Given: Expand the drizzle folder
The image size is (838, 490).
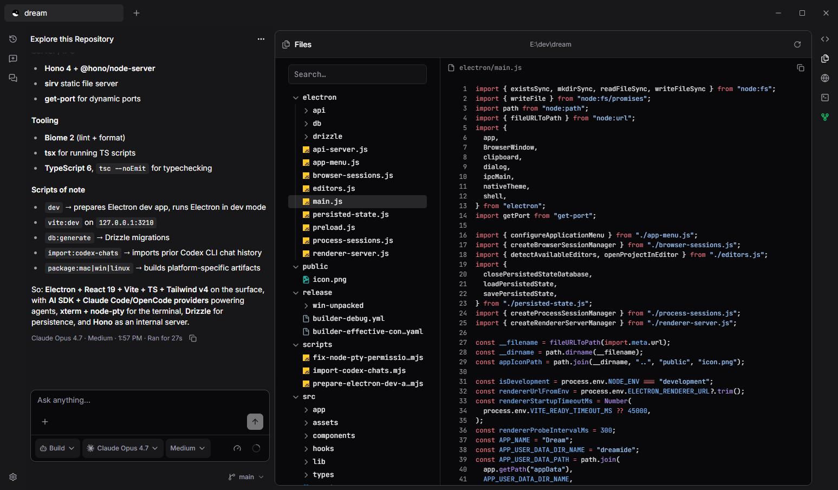Looking at the screenshot, I should (x=358, y=137).
